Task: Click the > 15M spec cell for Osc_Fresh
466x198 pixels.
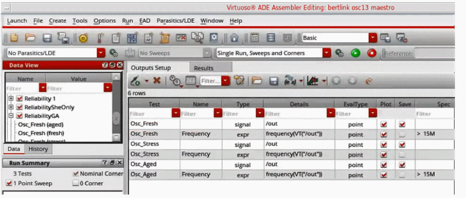Action: coord(435,134)
